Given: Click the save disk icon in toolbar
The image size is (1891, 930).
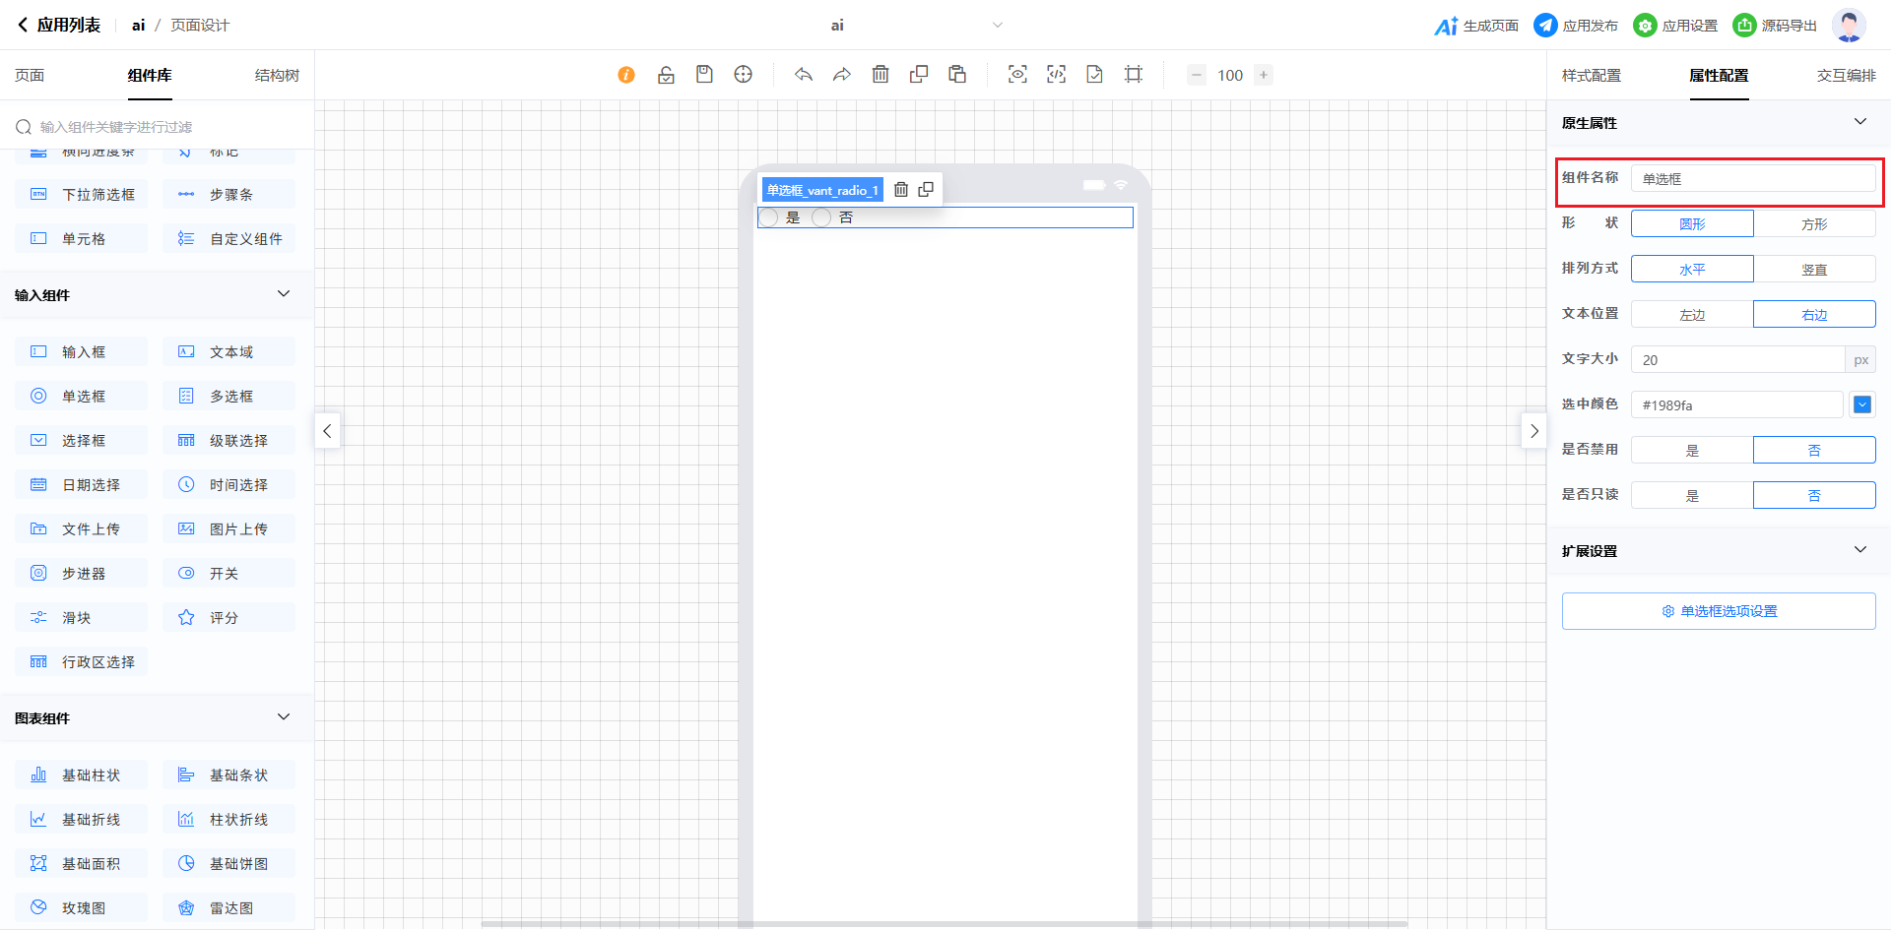Looking at the screenshot, I should click(x=704, y=75).
